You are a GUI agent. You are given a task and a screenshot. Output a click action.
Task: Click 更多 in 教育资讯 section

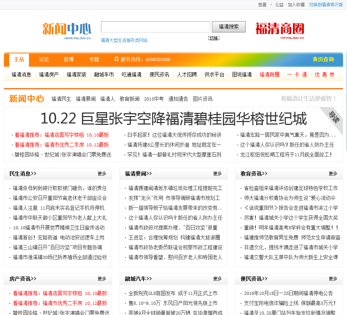[x=333, y=174]
